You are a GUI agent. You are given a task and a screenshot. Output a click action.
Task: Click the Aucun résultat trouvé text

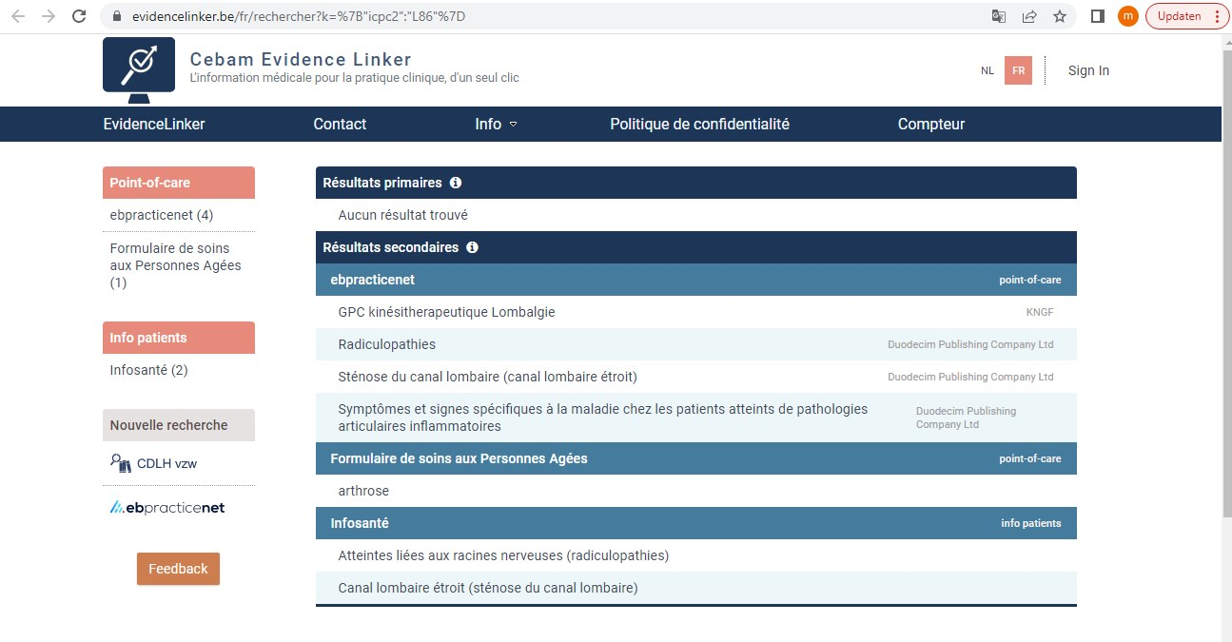tap(403, 215)
